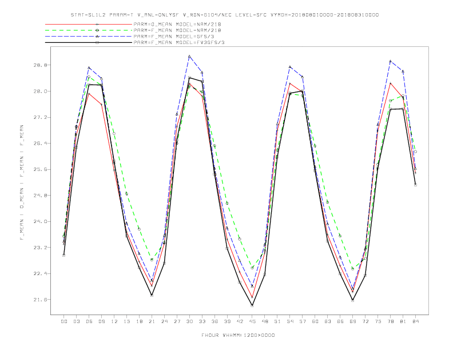Click x-axis forecast hour 69
This screenshot has width=453, height=350.
pyautogui.click(x=353, y=321)
